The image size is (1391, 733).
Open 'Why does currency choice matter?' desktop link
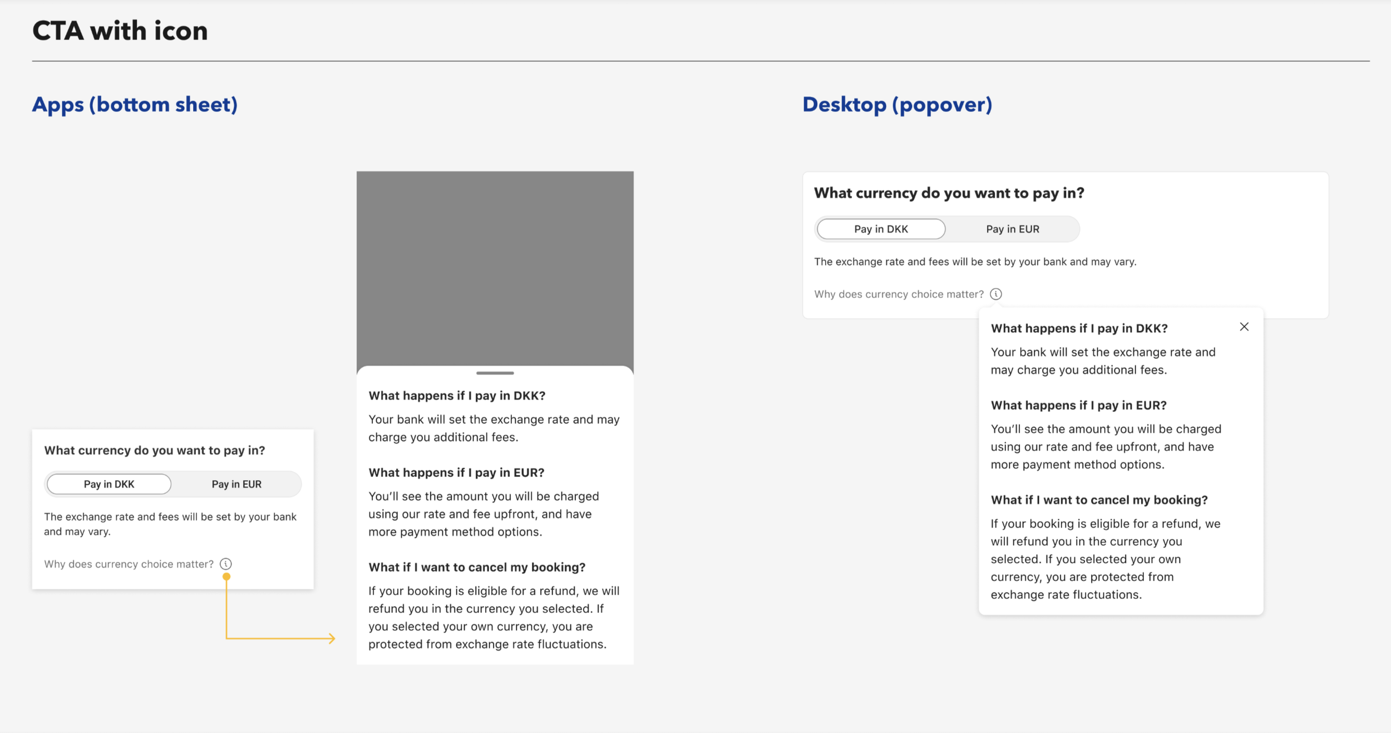point(899,294)
